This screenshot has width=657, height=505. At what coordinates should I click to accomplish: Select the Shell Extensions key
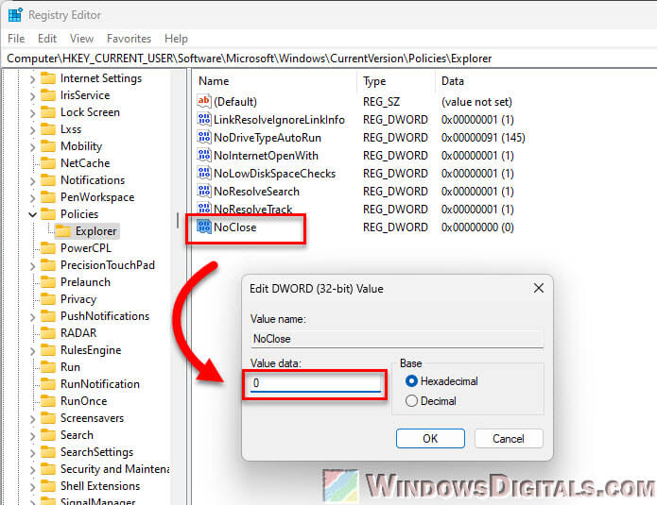[100, 486]
